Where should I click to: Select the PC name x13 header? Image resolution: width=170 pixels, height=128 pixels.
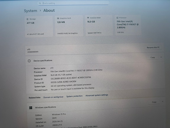pyautogui.click(x=29, y=50)
